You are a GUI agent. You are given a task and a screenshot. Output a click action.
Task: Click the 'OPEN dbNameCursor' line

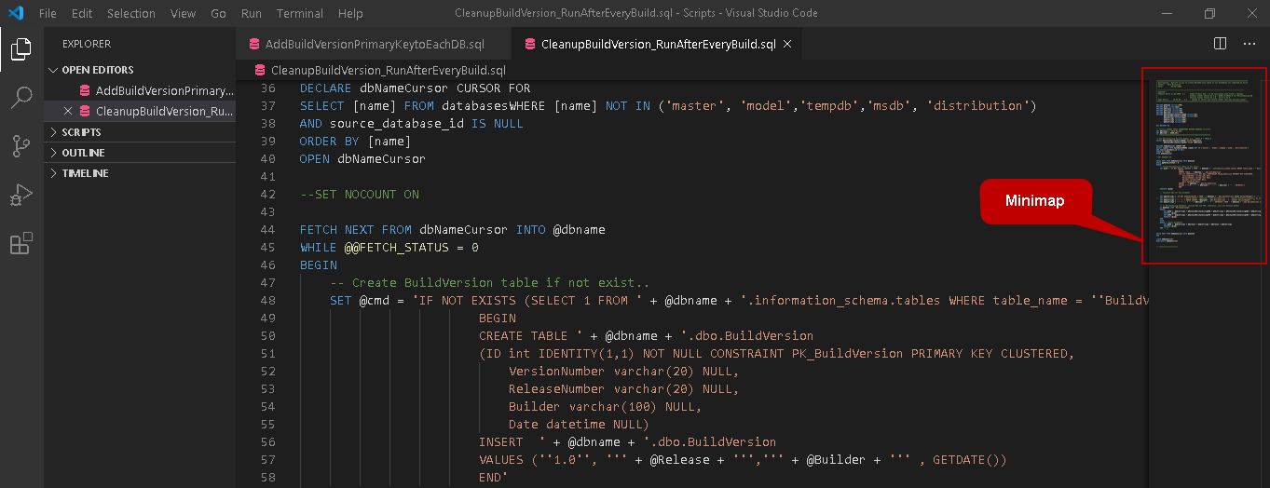point(362,159)
